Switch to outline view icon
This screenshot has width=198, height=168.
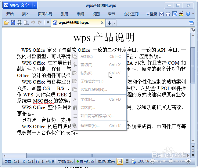[x=127, y=161]
